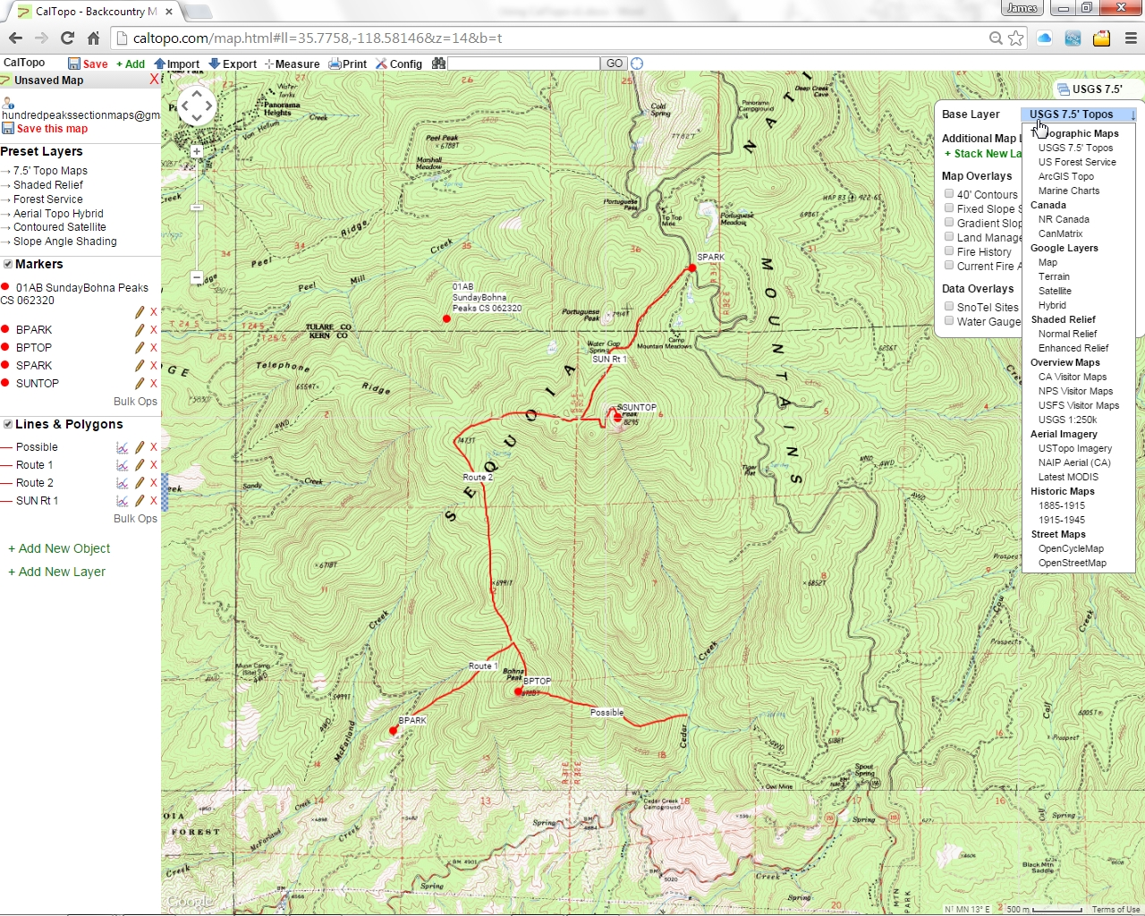Pick Enhanced Relief from the dropdown
Viewport: 1145px width, 916px height.
[x=1073, y=348]
